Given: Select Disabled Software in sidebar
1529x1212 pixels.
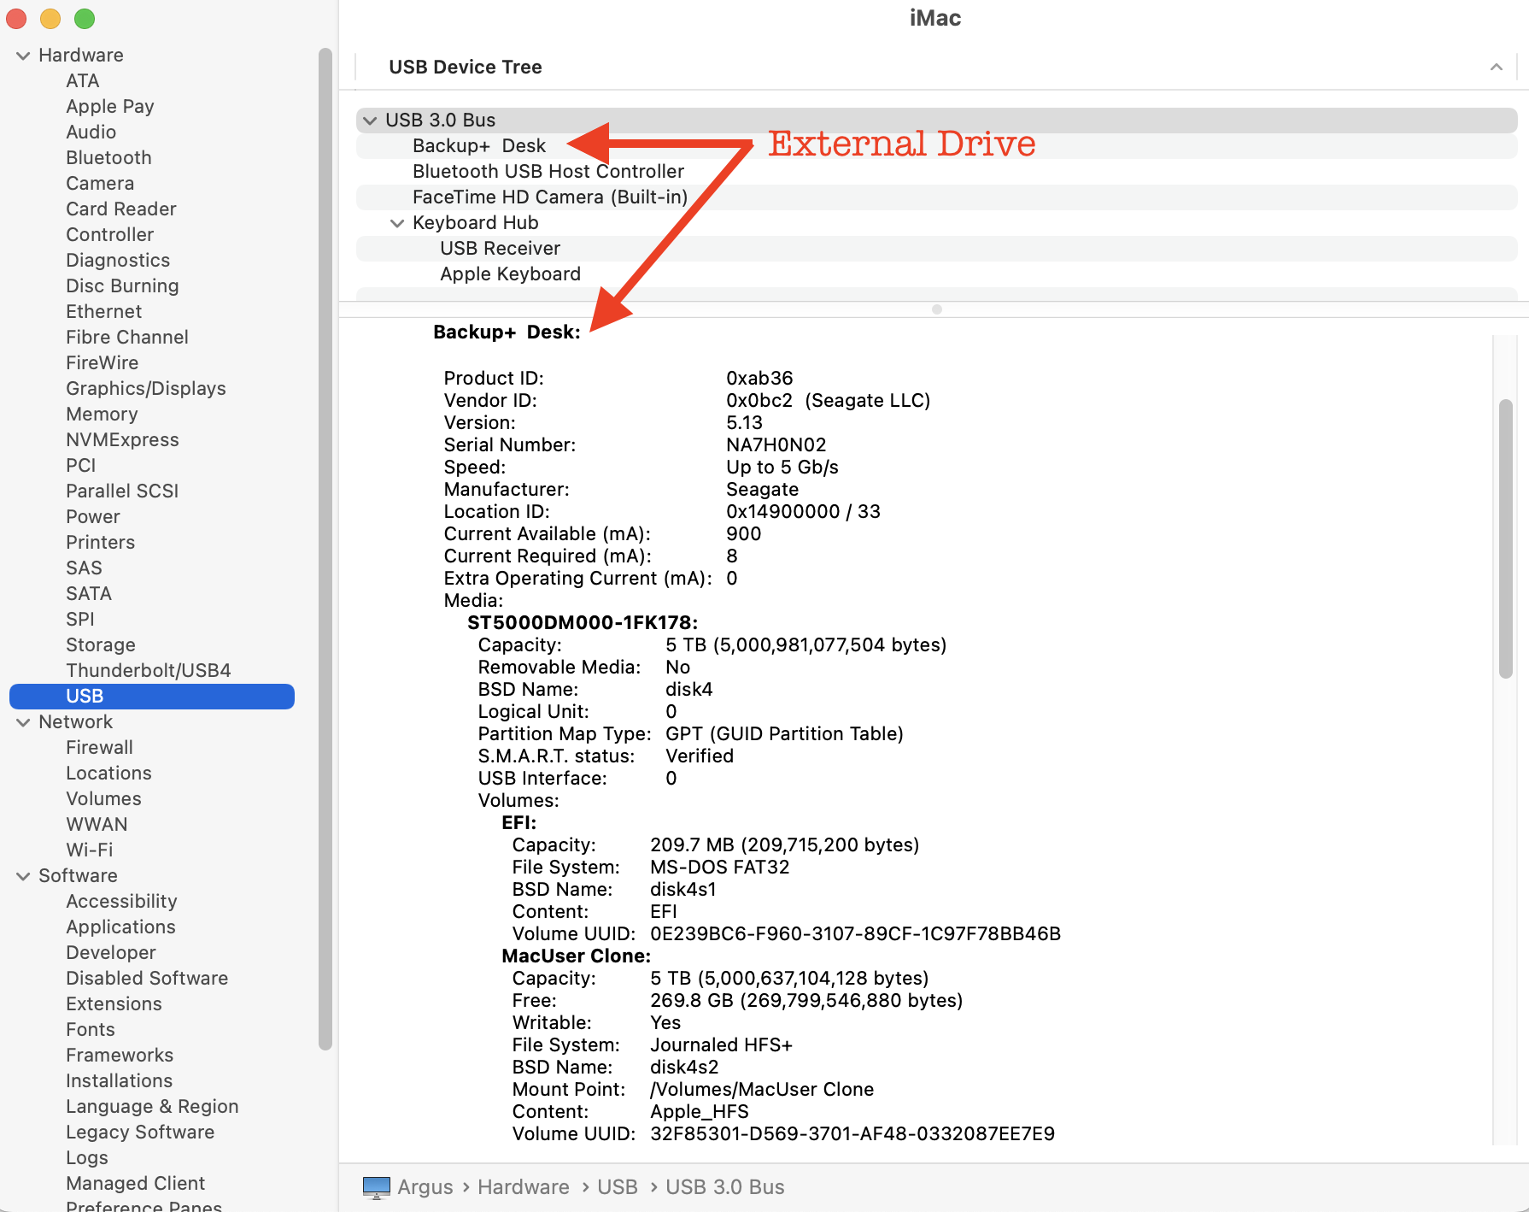Looking at the screenshot, I should (147, 979).
